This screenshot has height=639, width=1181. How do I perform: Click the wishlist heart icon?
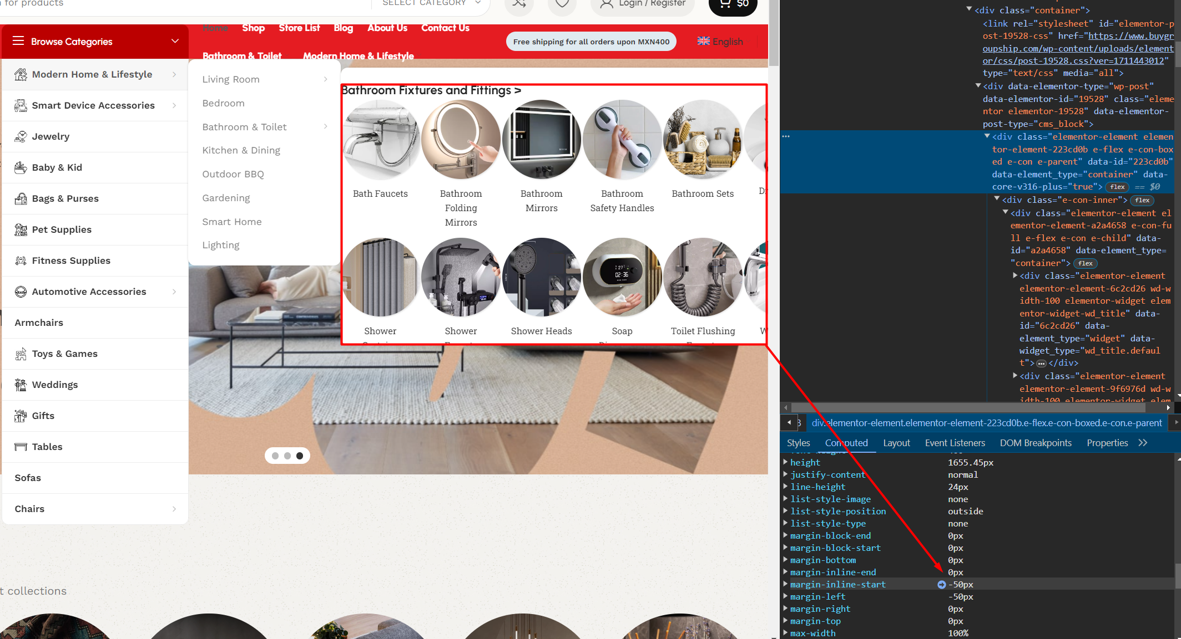562,3
